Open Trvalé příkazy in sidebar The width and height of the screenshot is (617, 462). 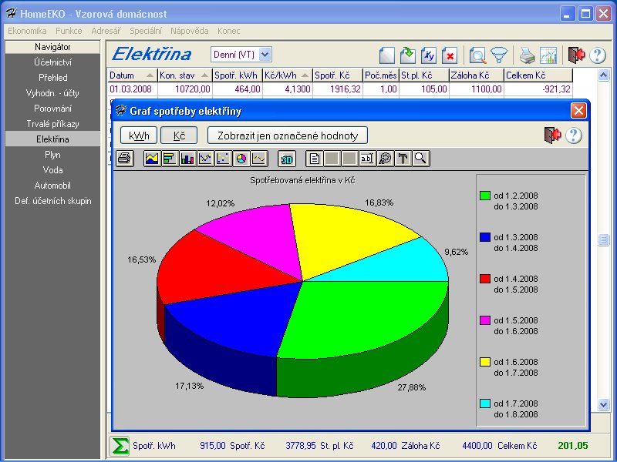tap(52, 124)
